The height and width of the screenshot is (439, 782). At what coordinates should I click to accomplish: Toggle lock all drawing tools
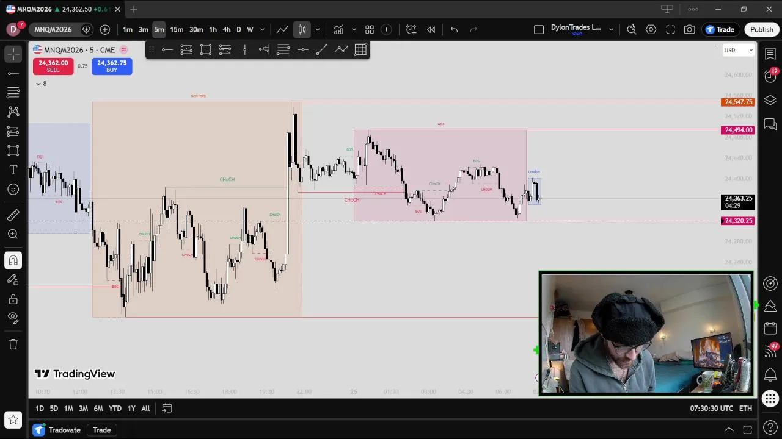13,299
